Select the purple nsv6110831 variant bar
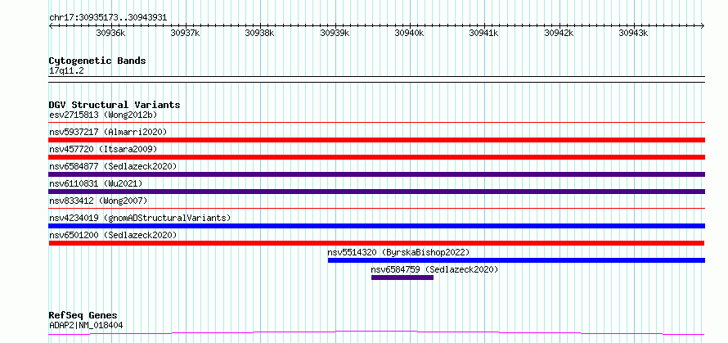Screen dimensions: 728x343 pyautogui.click(x=376, y=192)
